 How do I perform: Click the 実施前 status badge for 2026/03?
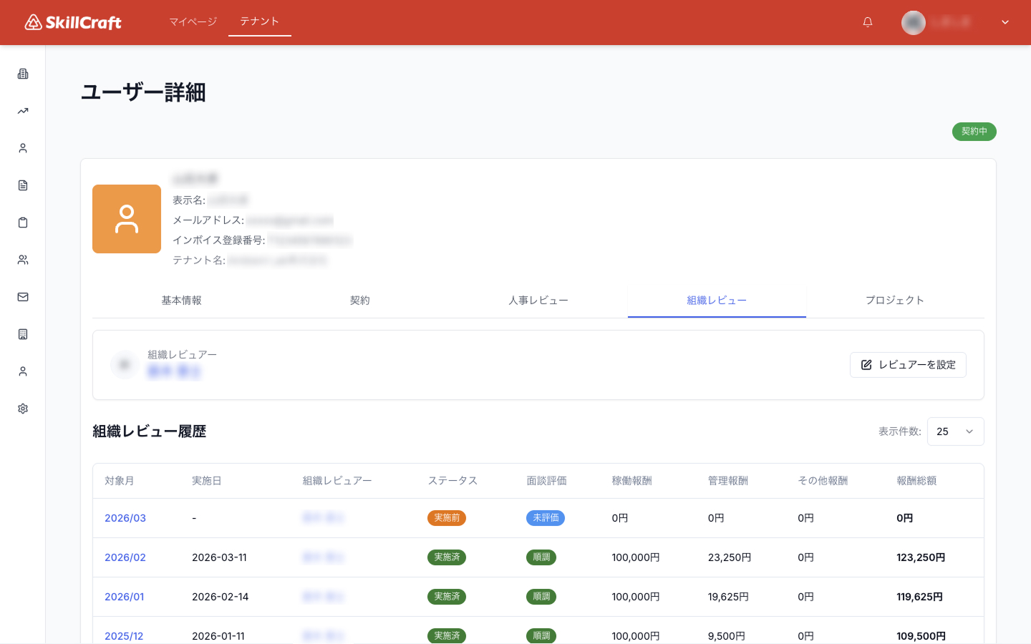click(x=447, y=517)
